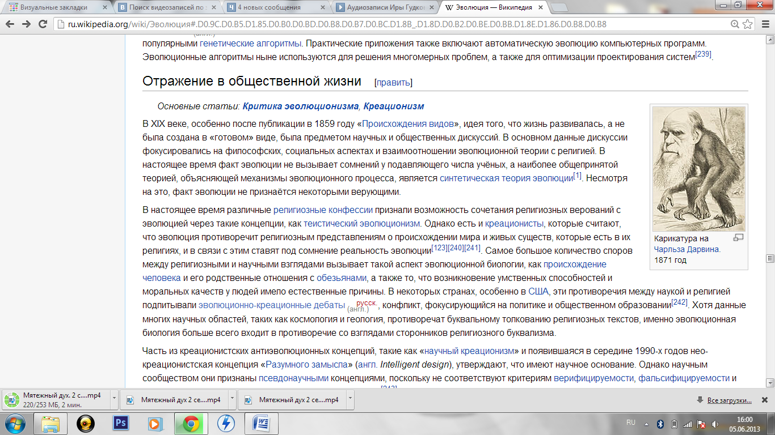Bookmark this page with the star icon
The width and height of the screenshot is (775, 435).
[x=748, y=24]
